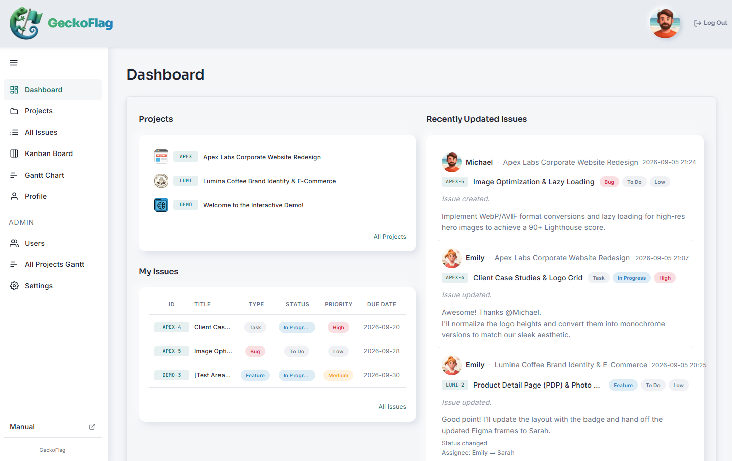Viewport: 732px width, 461px height.
Task: Click the Settings gear icon
Action: click(x=14, y=286)
